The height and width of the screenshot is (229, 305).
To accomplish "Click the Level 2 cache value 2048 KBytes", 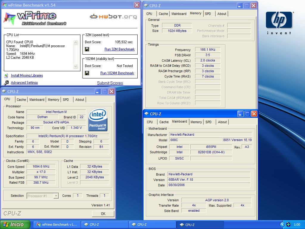I will [x=94, y=177].
